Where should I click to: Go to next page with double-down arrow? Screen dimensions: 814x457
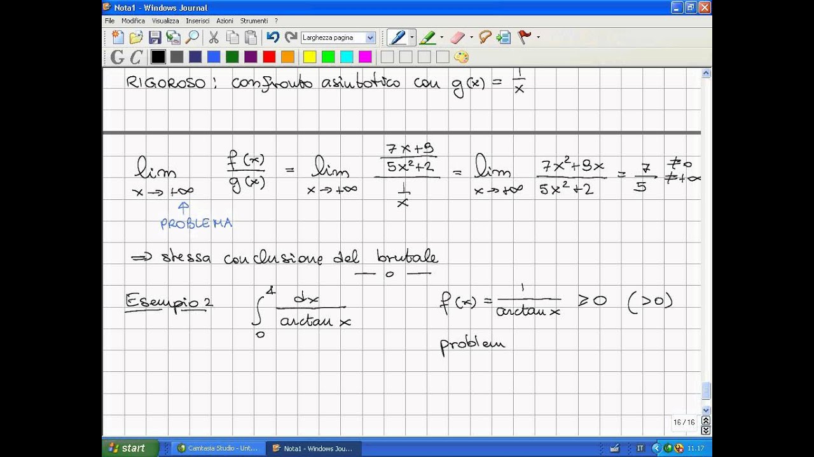706,430
